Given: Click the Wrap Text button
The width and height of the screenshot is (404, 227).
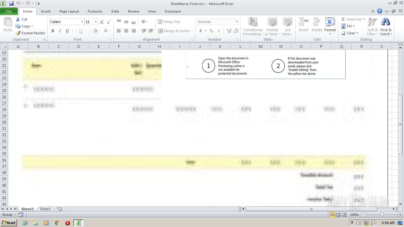Looking at the screenshot, I should pos(169,22).
